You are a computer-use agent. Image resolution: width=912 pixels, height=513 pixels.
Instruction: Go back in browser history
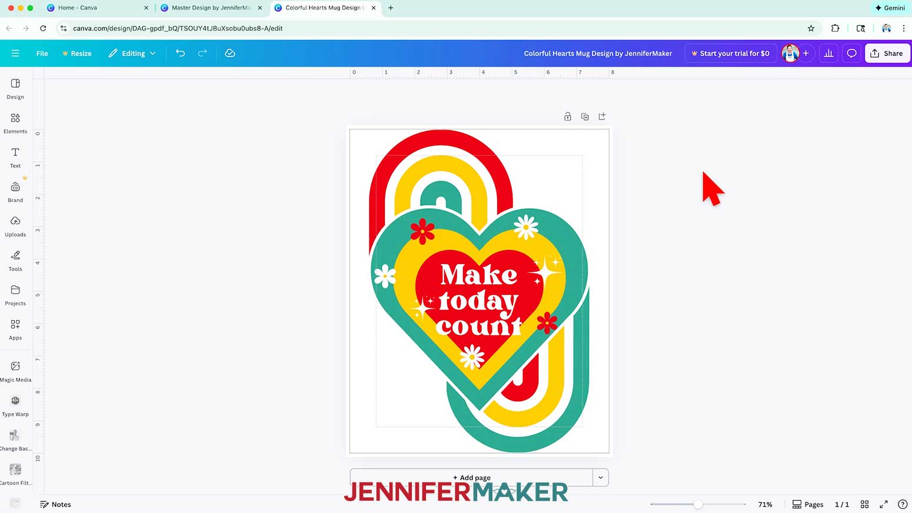tap(9, 28)
